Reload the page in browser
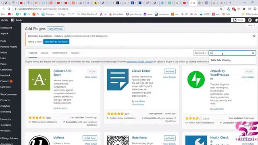Viewport: 258px width, 145px height. (x=9, y=9)
